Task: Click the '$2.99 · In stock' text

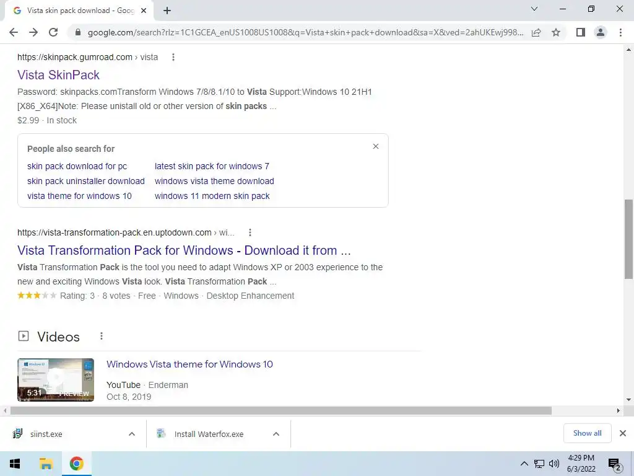Action: click(x=47, y=120)
